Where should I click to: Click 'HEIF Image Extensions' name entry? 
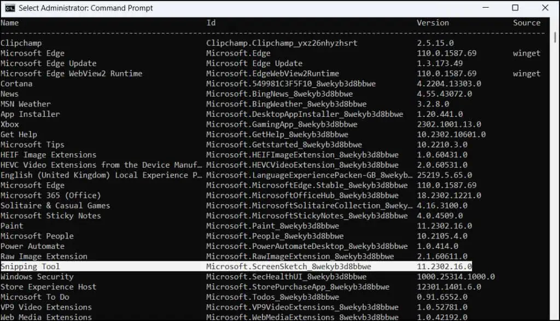(x=48, y=155)
